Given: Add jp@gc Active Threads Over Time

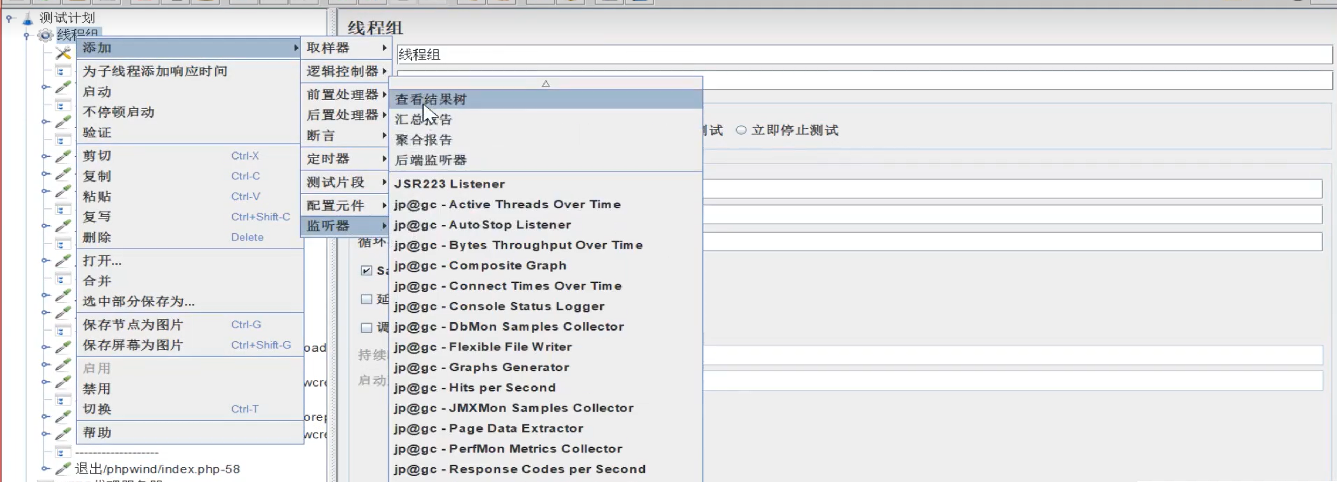Looking at the screenshot, I should pos(546,204).
